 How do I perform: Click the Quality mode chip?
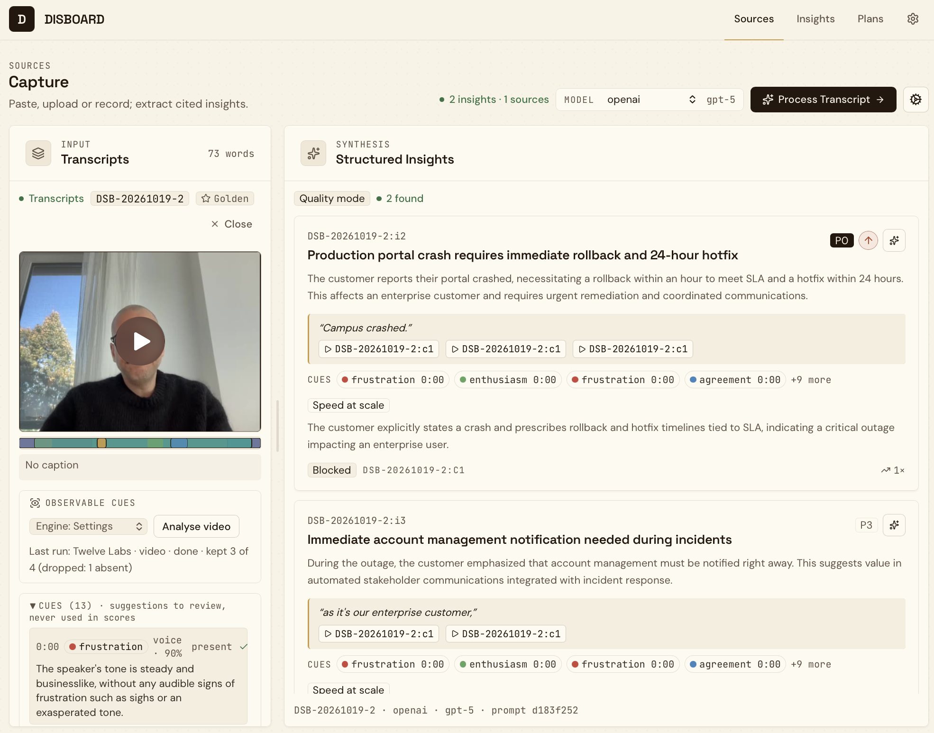point(332,199)
